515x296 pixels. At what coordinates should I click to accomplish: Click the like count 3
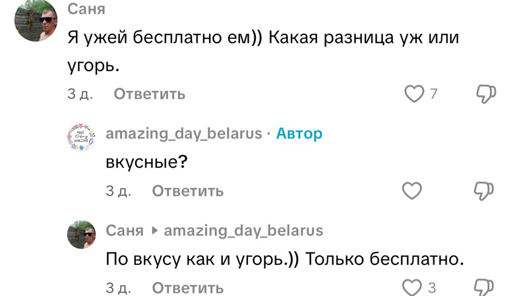(433, 287)
